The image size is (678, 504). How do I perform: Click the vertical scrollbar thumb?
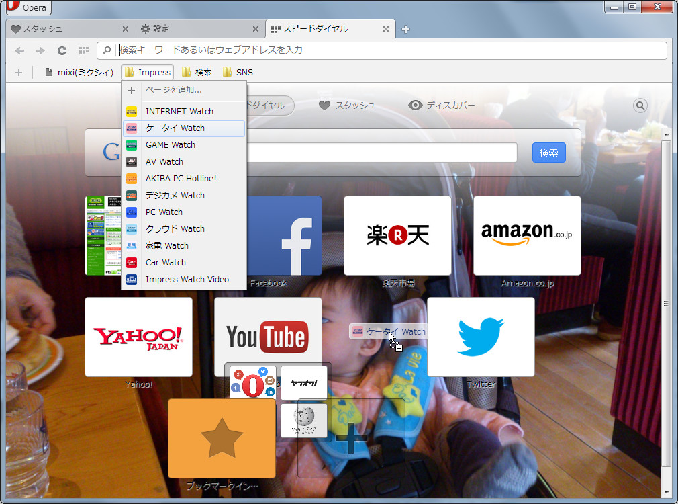[667, 303]
